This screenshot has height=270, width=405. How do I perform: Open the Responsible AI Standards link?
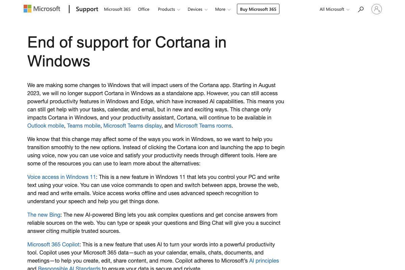(69, 268)
